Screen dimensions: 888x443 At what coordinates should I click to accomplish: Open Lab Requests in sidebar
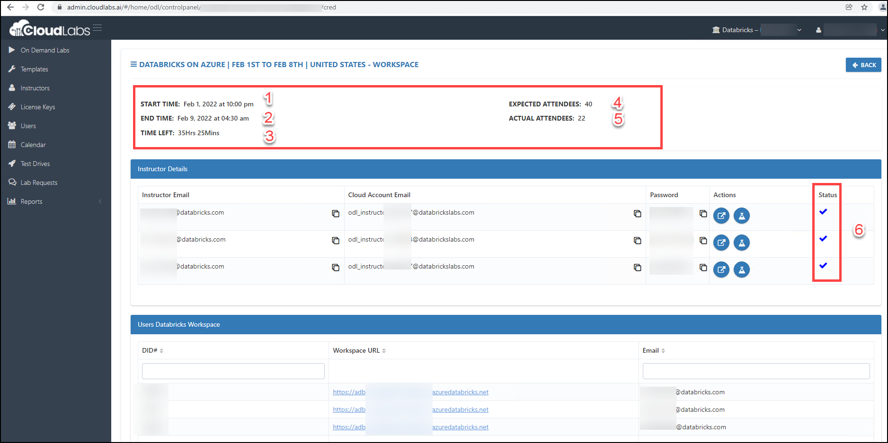pyautogui.click(x=39, y=182)
